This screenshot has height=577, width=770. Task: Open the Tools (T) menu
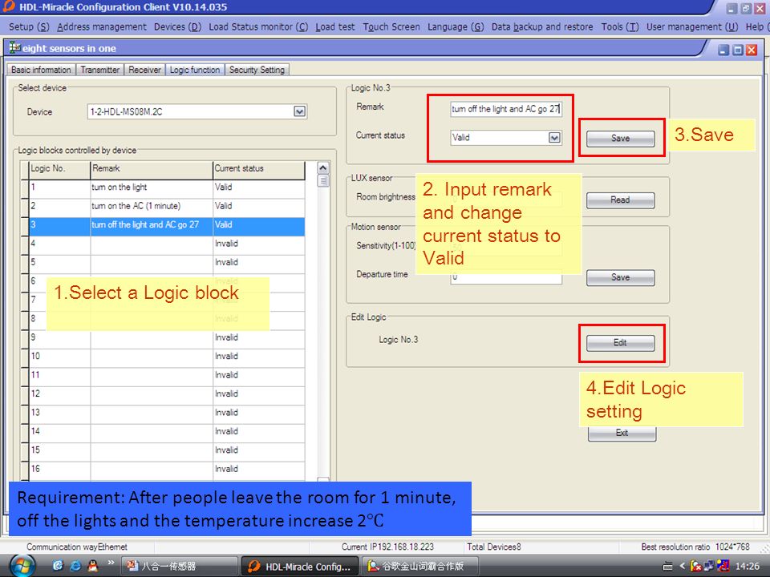620,26
